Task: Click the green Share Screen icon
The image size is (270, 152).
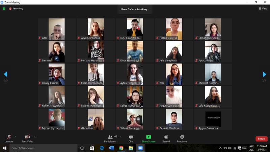Action: click(148, 137)
